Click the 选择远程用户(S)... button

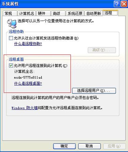(x=94, y=91)
